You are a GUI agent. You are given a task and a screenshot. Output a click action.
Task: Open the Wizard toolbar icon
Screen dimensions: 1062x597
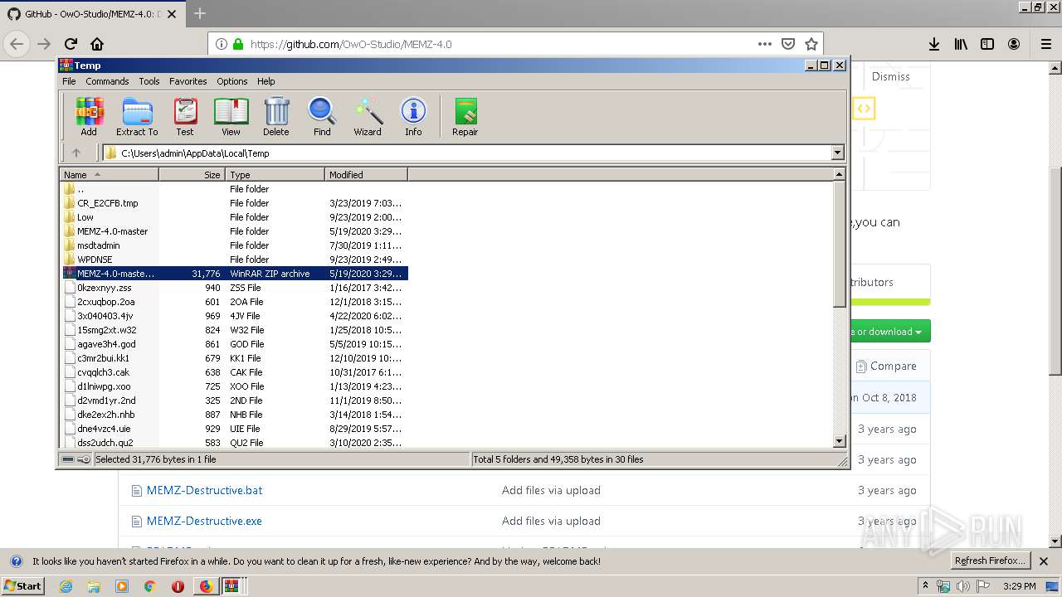coord(368,116)
